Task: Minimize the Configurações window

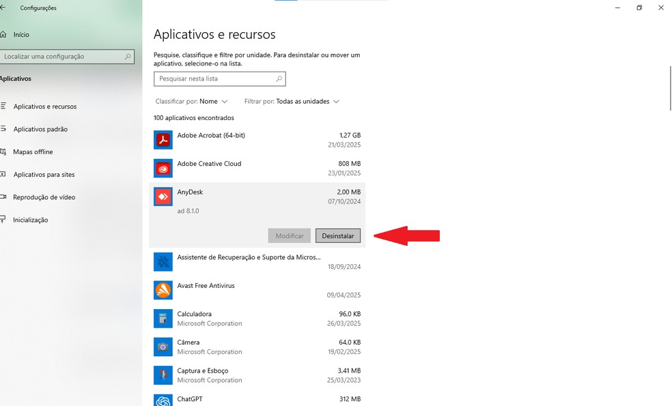Action: coord(617,8)
